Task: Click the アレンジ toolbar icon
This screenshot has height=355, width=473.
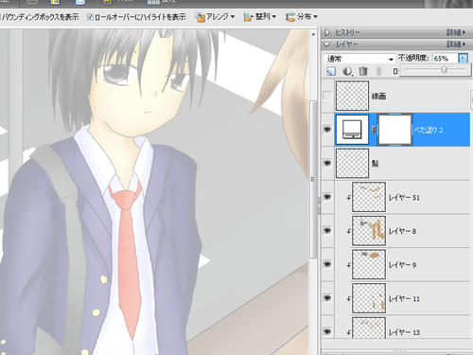Action: coord(200,17)
